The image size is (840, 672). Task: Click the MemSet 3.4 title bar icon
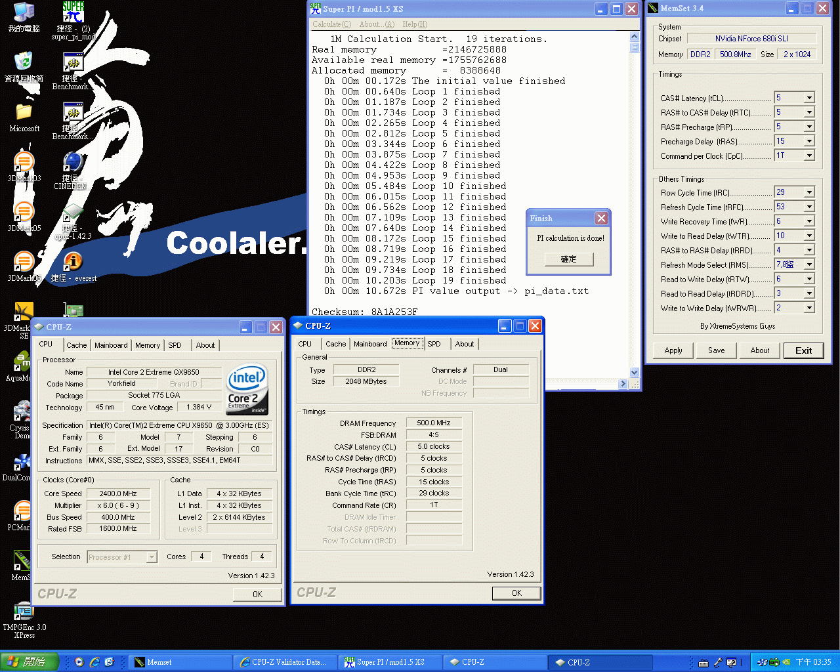click(653, 9)
